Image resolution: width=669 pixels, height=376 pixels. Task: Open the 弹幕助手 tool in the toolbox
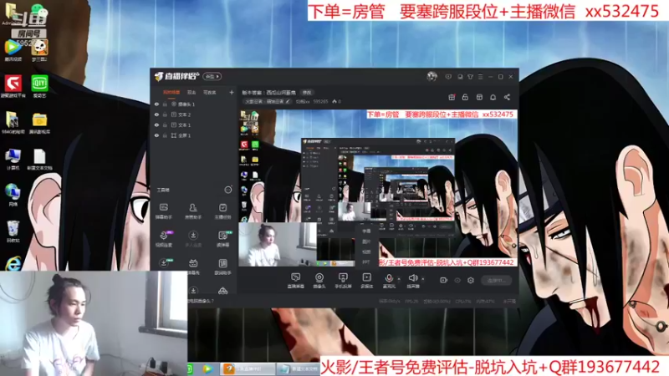coord(164,211)
